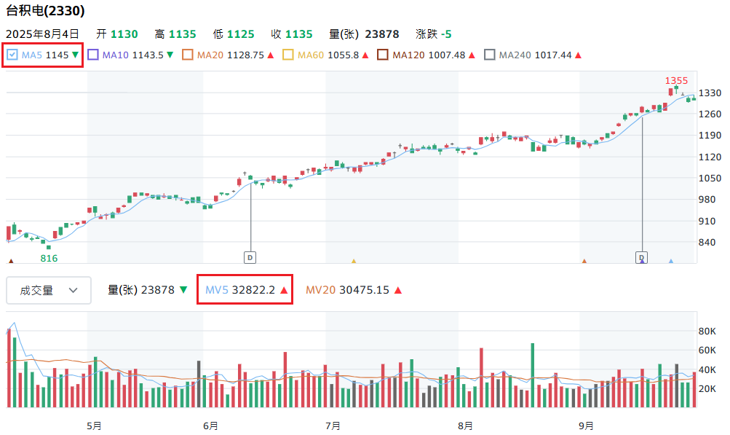Click the 6月 axis label
The height and width of the screenshot is (435, 730).
coord(210,426)
